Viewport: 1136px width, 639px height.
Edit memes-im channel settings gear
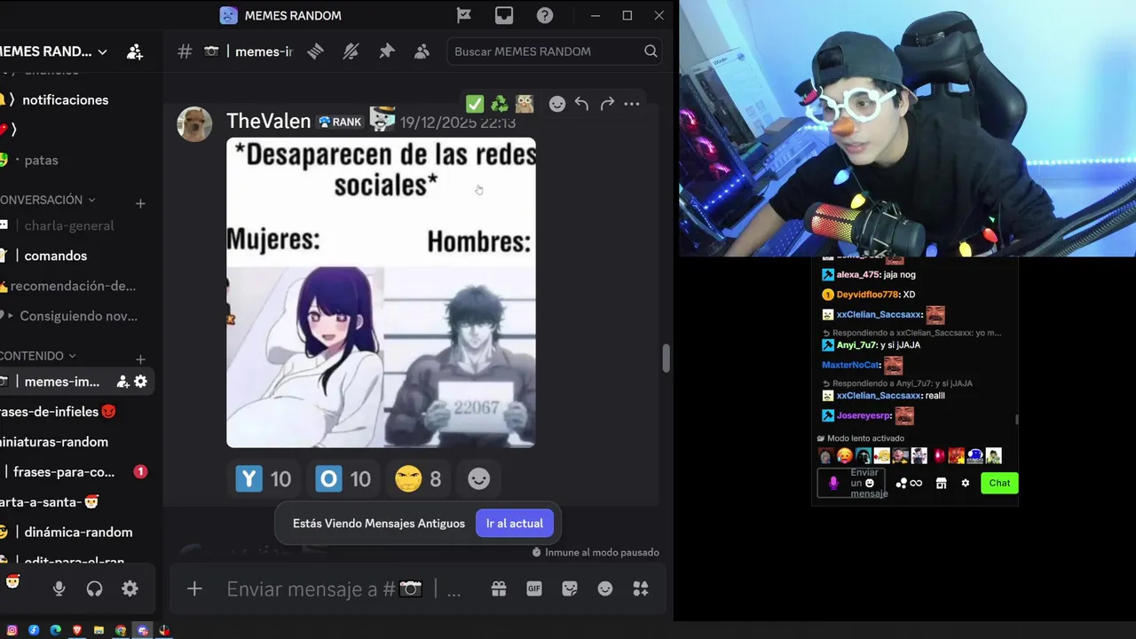click(140, 382)
